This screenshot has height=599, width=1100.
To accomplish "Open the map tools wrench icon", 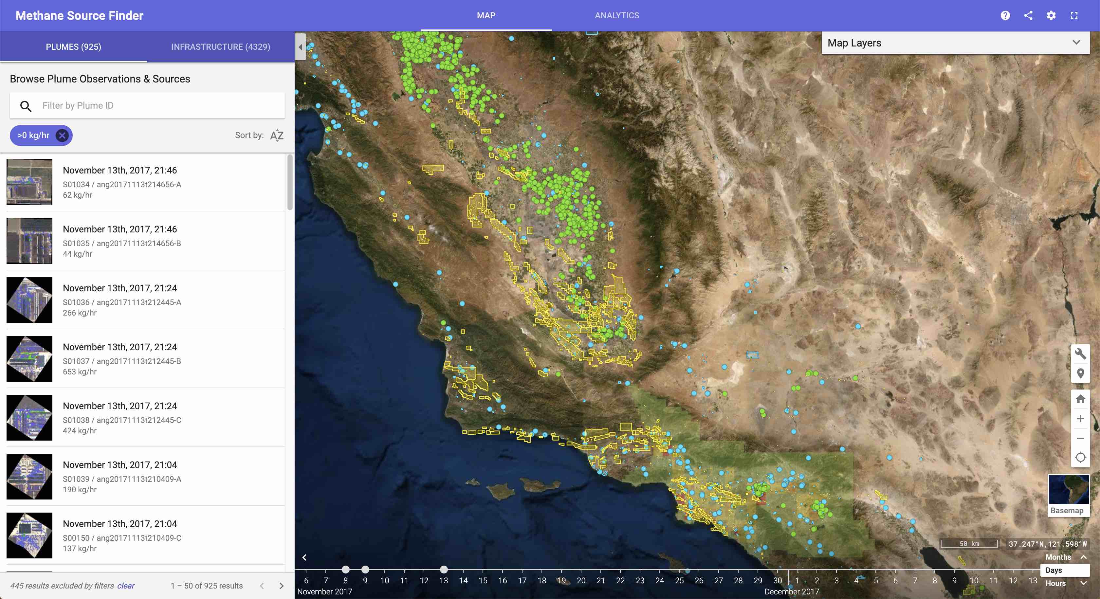I will [1081, 354].
